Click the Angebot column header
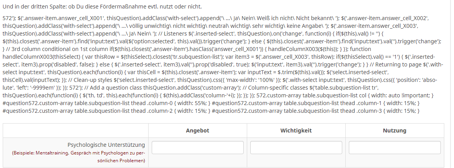The height and width of the screenshot is (168, 454). coord(197,131)
